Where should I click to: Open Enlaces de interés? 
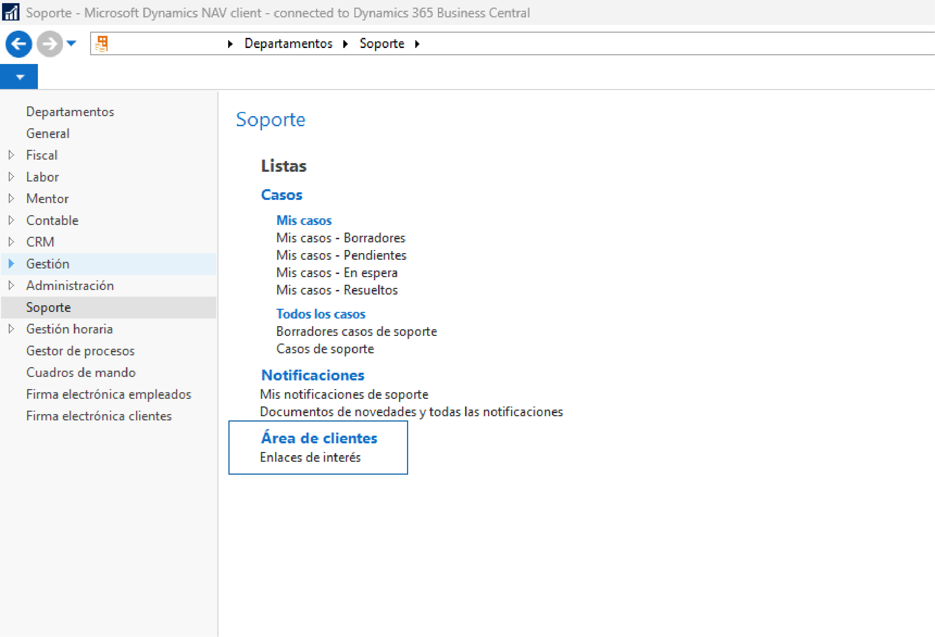pyautogui.click(x=310, y=457)
